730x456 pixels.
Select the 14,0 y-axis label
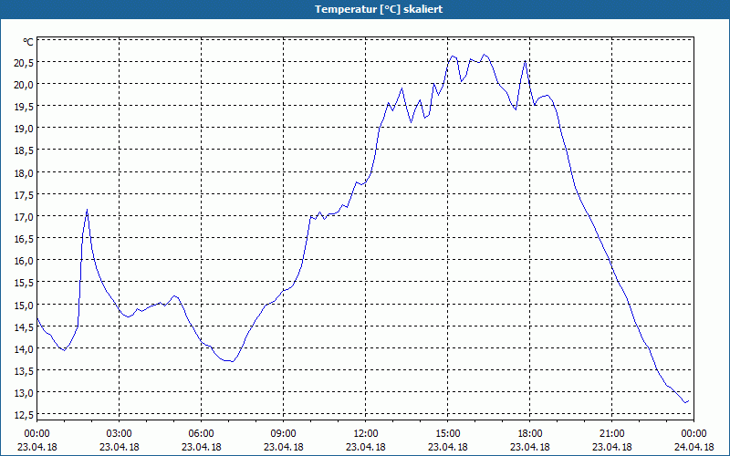coord(24,350)
